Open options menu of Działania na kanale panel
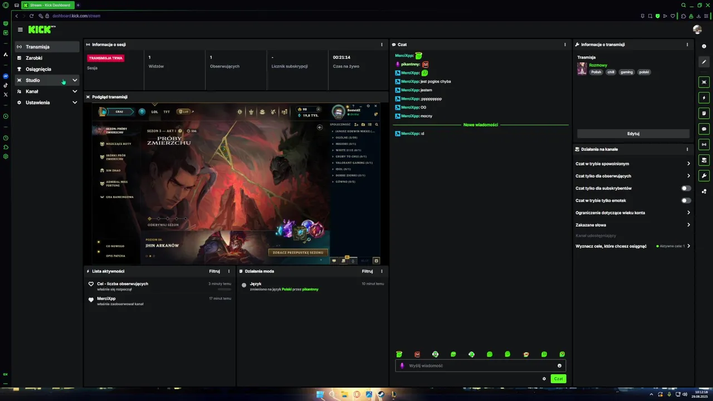Screen dimensions: 713x401 [687, 149]
